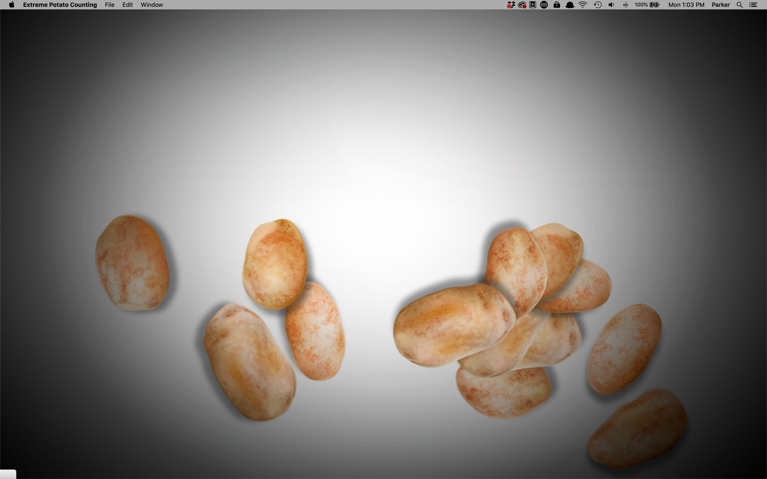The width and height of the screenshot is (767, 479).
Task: Open the Bluetooth menu bar icon
Action: (625, 5)
